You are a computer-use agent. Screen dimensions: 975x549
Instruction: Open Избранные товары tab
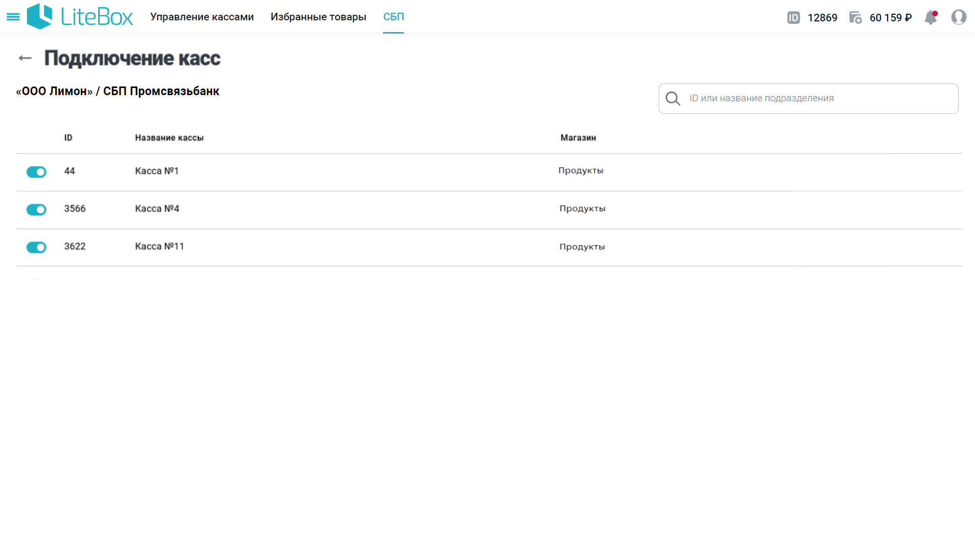318,17
